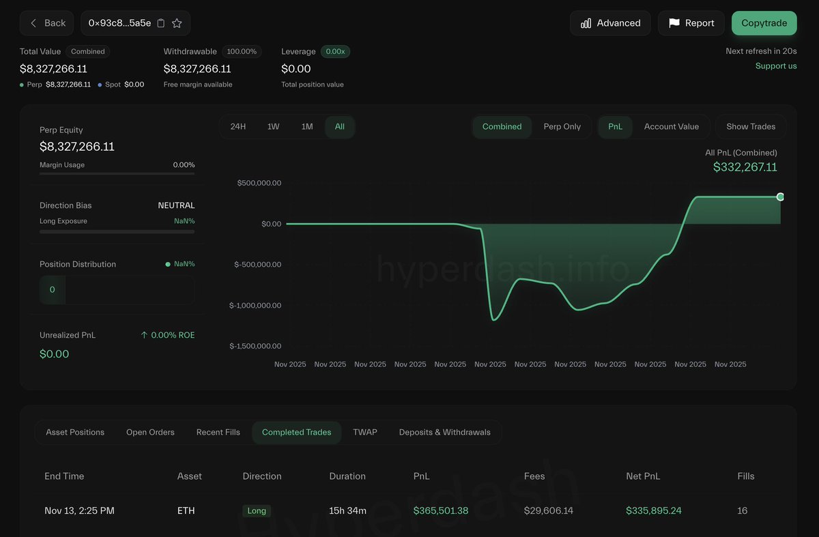Click the chart icon on the Advanced button
Image resolution: width=819 pixels, height=537 pixels.
[585, 23]
